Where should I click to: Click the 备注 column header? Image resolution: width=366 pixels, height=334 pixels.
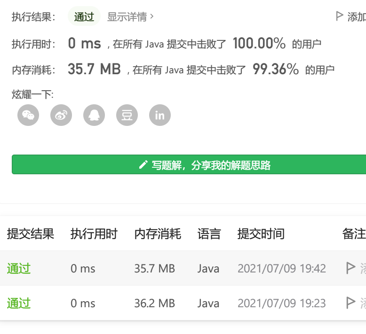pyautogui.click(x=354, y=234)
